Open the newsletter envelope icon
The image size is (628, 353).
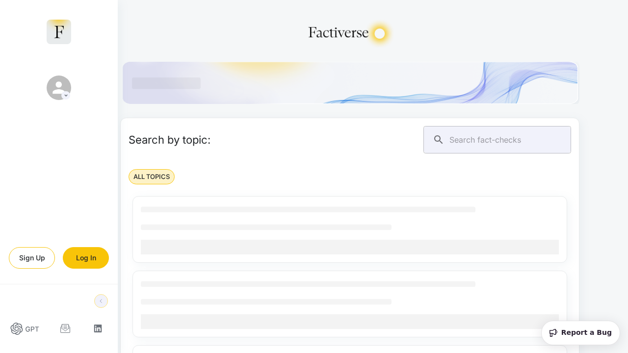tap(65, 328)
